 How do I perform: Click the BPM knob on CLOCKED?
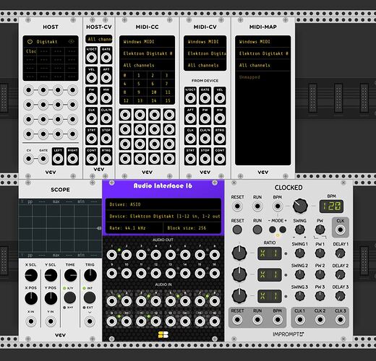pos(300,206)
